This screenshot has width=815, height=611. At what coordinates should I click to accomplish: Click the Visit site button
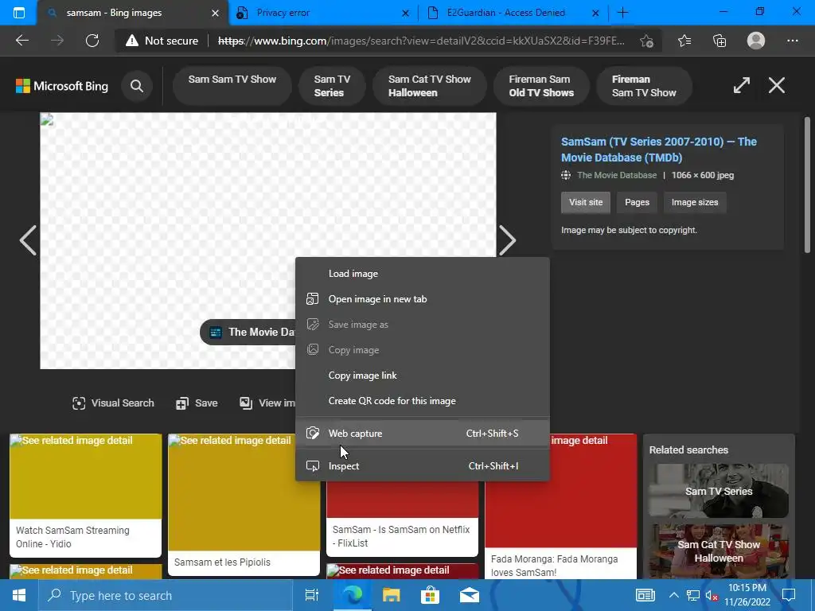[x=586, y=202]
